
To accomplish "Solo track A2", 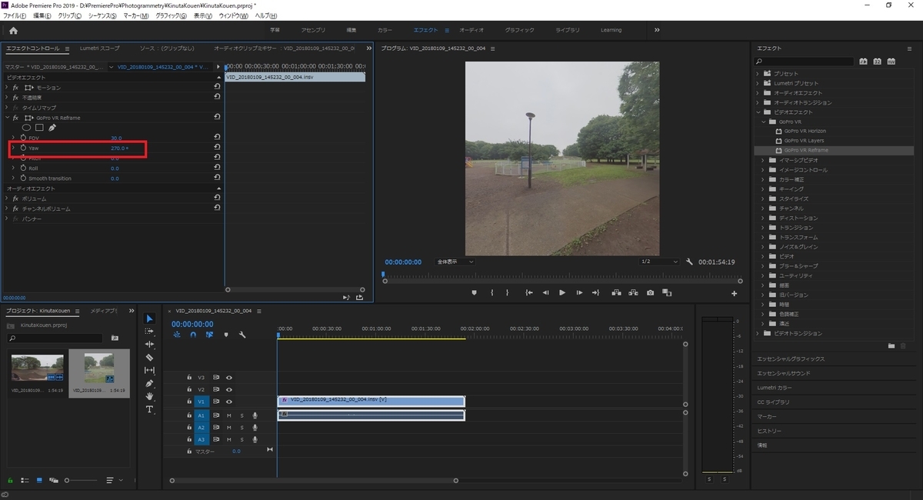I will click(242, 427).
